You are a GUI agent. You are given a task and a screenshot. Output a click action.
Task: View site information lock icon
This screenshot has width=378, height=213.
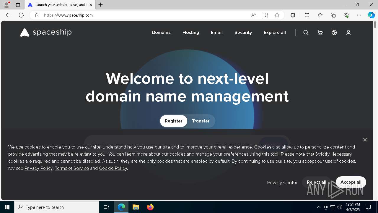pyautogui.click(x=37, y=15)
